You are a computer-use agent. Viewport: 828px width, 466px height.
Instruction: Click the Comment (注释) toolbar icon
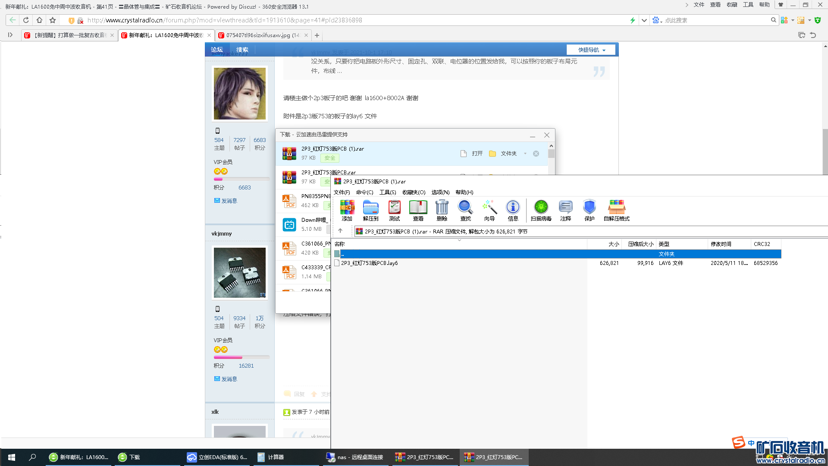click(565, 210)
